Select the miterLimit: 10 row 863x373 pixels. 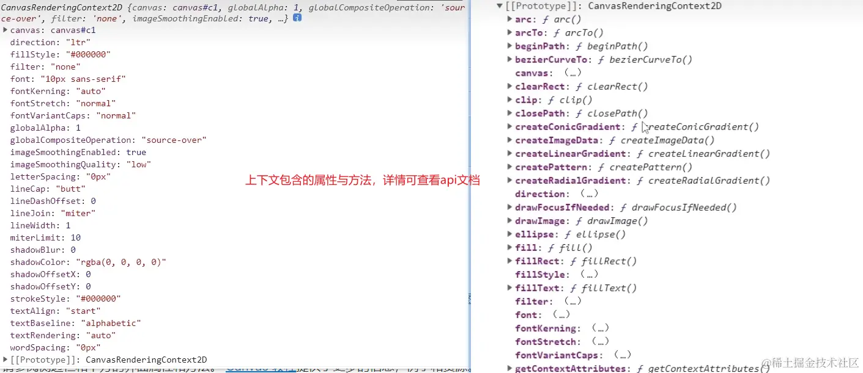pyautogui.click(x=45, y=237)
